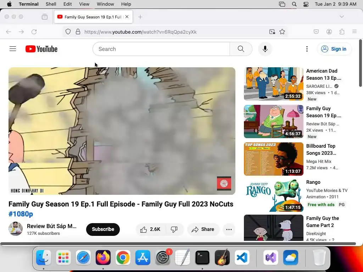
Task: Open macOS Control Center icon
Action: [306, 4]
